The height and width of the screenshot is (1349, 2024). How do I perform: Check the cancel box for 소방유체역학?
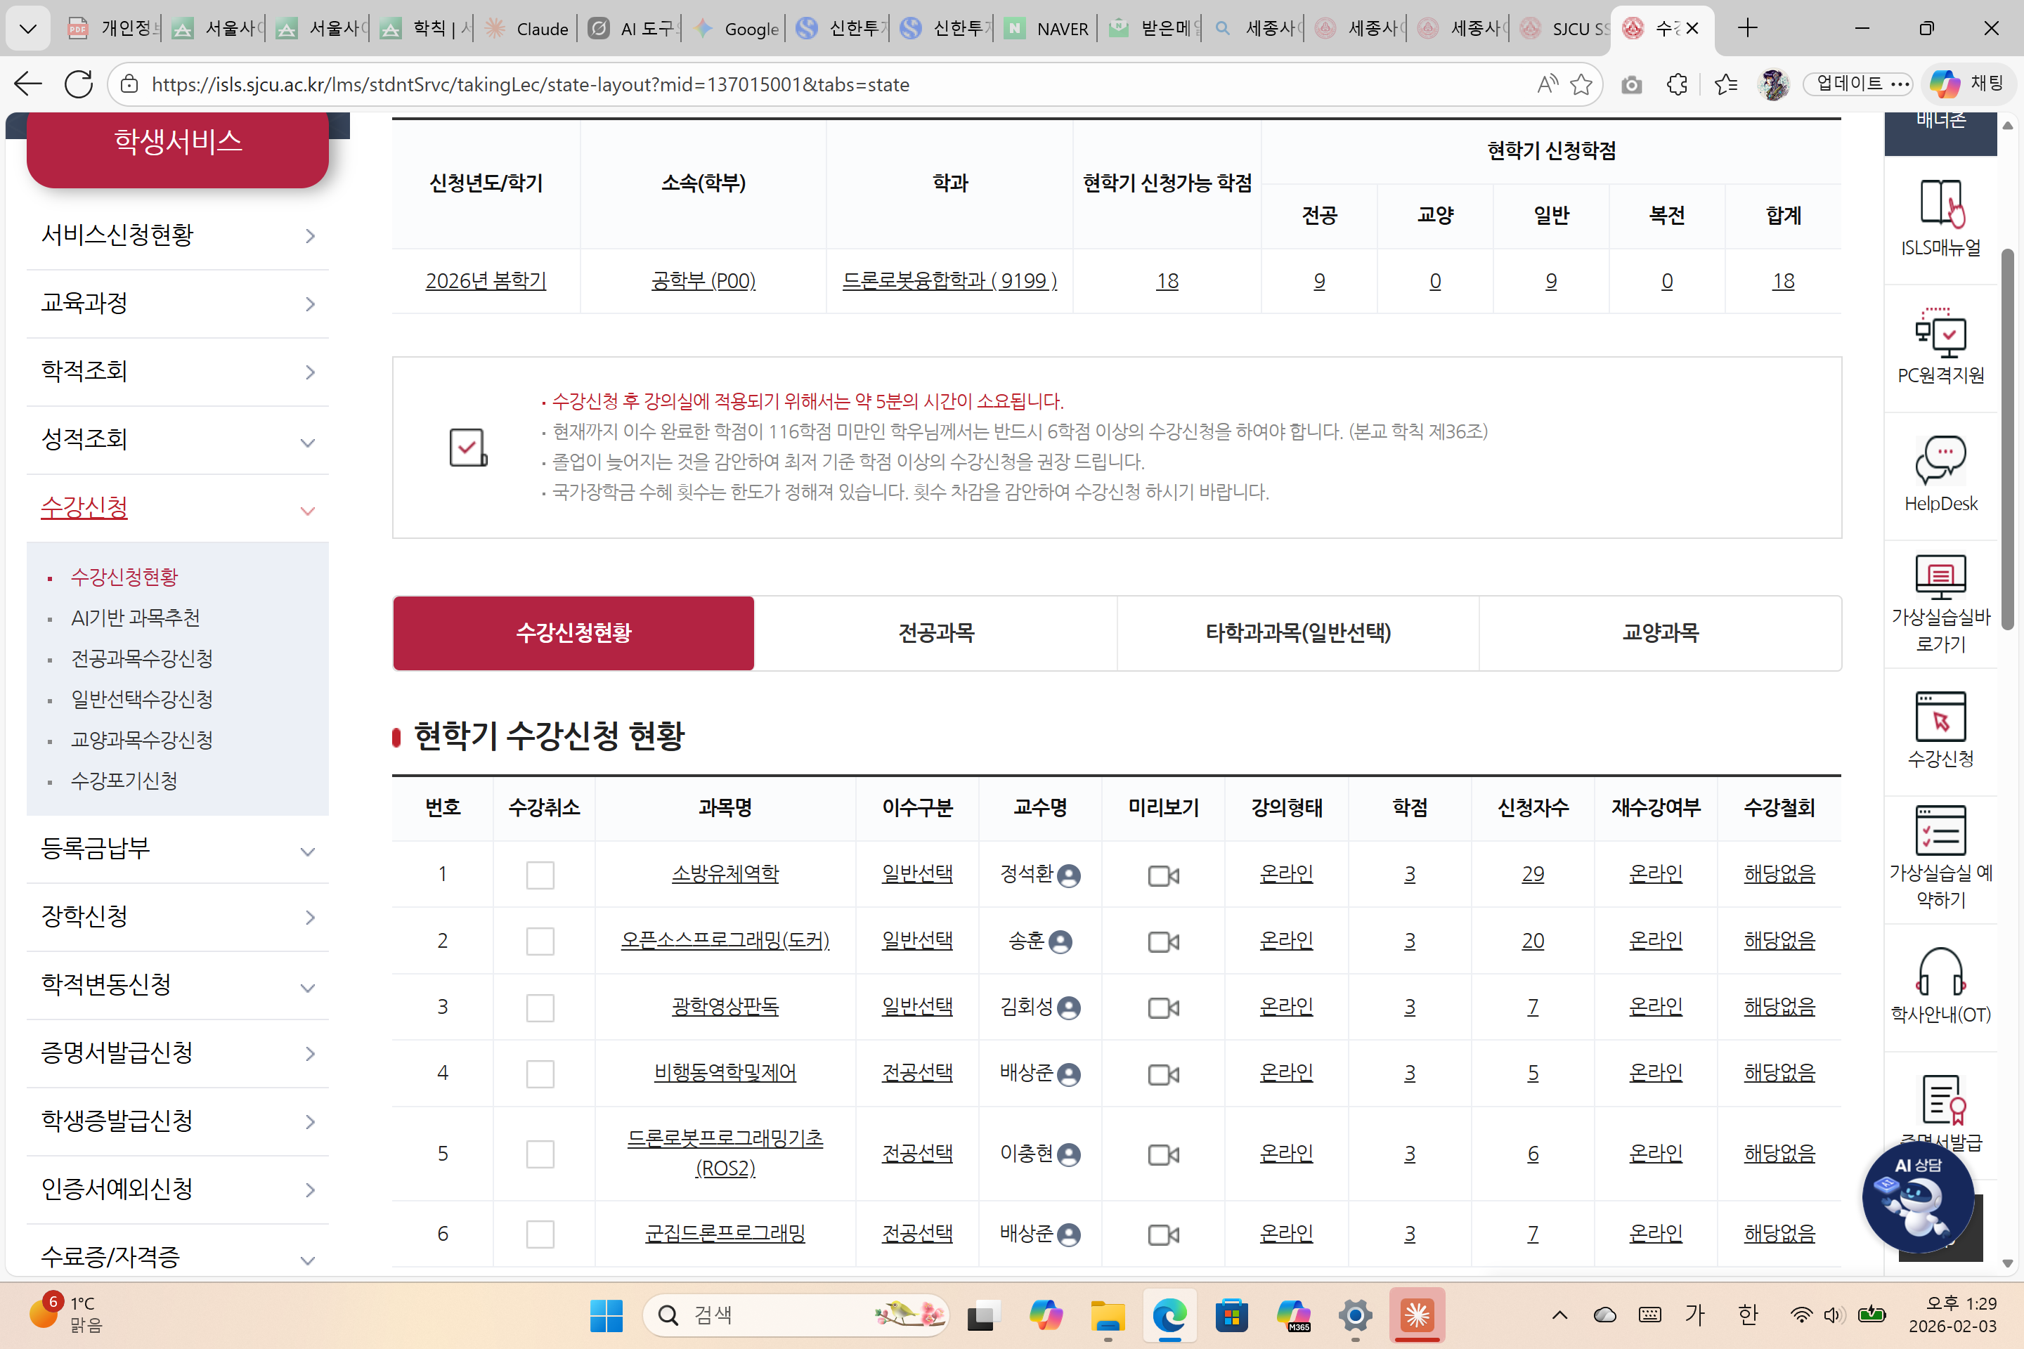[x=540, y=875]
